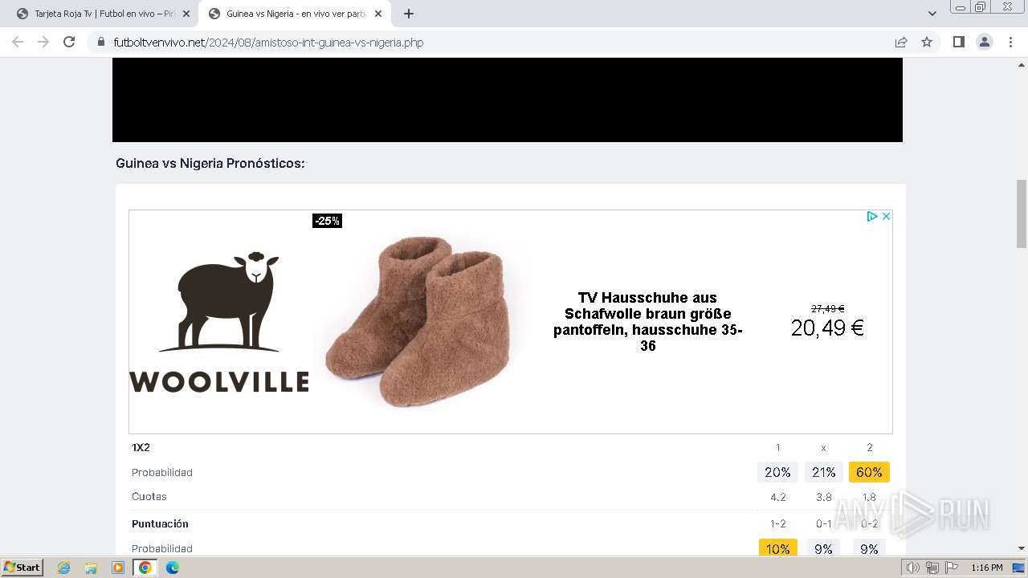
Task: Click the Cuotas row label
Action: pyautogui.click(x=149, y=497)
